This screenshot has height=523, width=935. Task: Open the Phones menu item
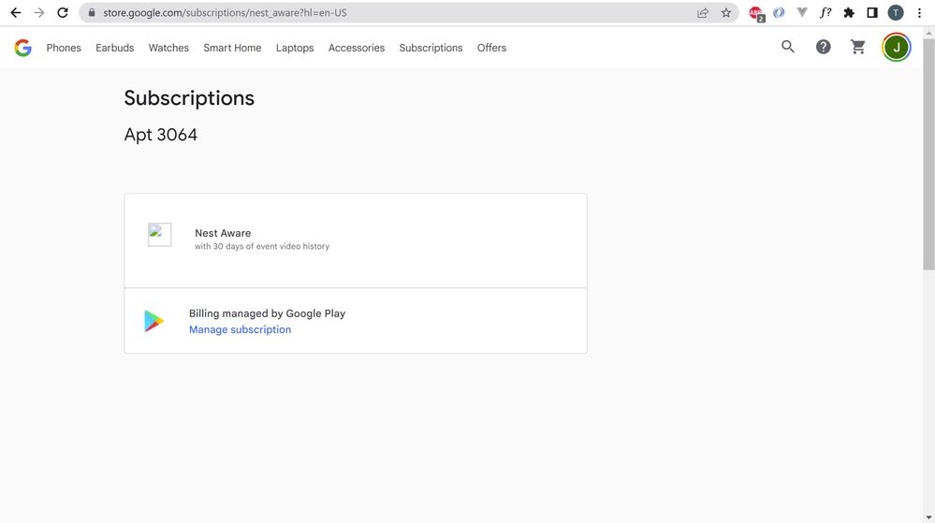click(64, 48)
